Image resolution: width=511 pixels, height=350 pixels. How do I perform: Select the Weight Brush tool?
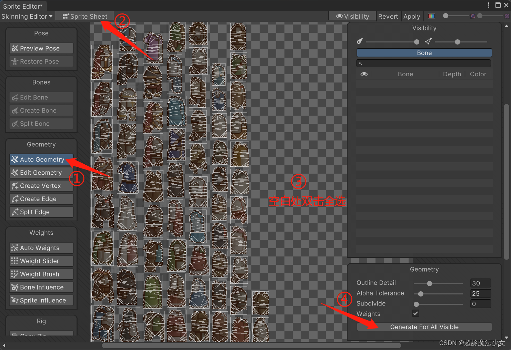pos(41,274)
